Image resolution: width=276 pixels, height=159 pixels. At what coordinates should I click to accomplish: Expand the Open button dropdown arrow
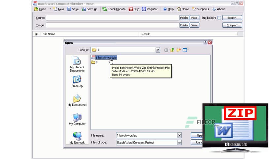click(50, 9)
